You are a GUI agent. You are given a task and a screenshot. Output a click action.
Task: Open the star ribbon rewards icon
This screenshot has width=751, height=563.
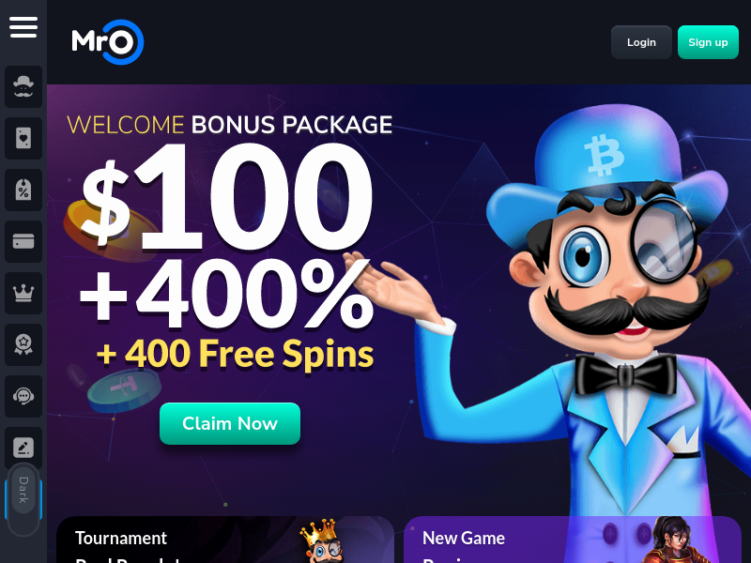(x=23, y=344)
